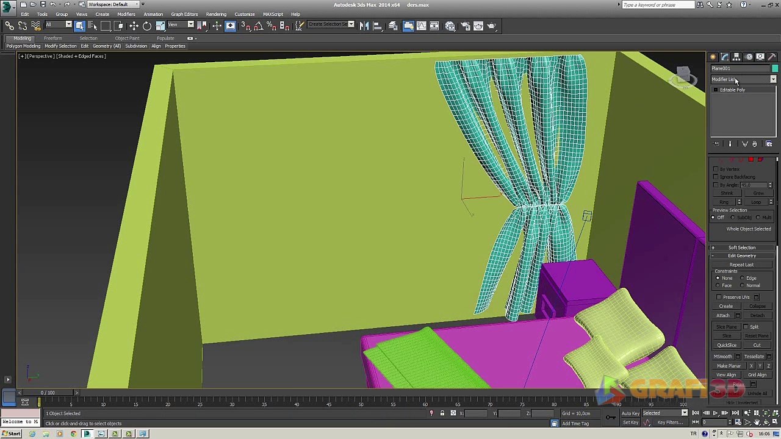Select the Normal constraint radio button
The width and height of the screenshot is (781, 439).
point(742,285)
